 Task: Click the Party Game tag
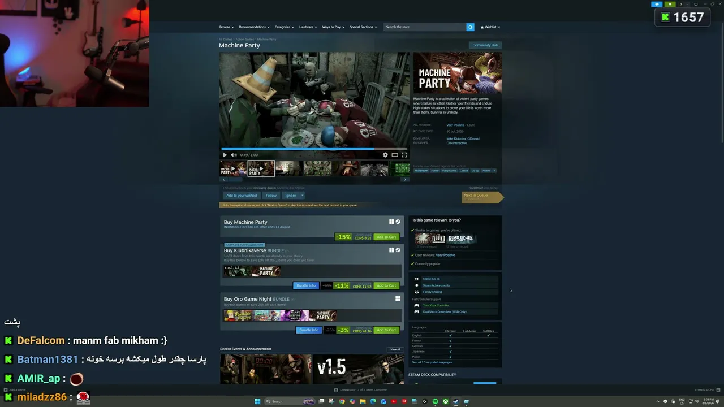coord(449,170)
